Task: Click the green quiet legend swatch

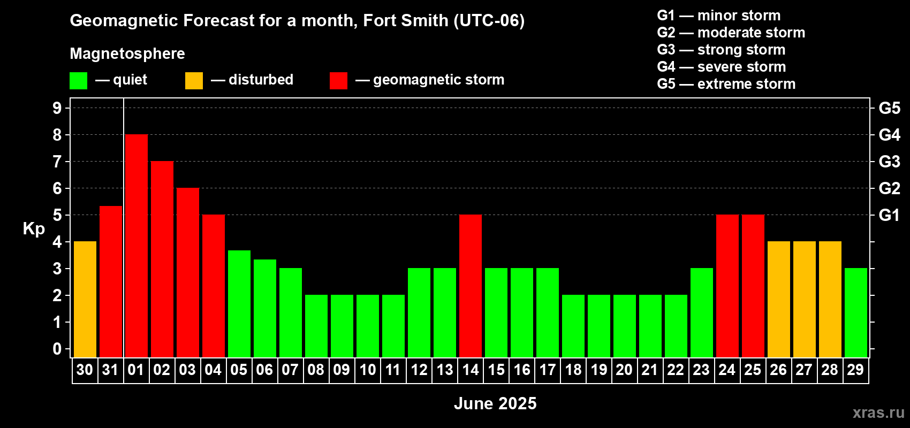Action: coord(79,81)
